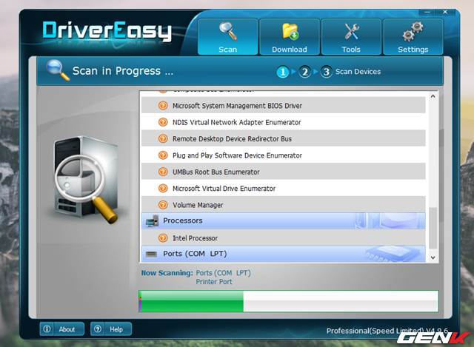This screenshot has height=347, width=474.
Task: Select Microsoft System Management BIOS Driver
Action: click(x=237, y=106)
